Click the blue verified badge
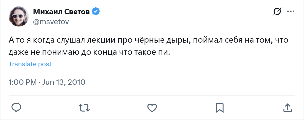Image resolution: width=304 pixels, height=120 pixels. 96,11
